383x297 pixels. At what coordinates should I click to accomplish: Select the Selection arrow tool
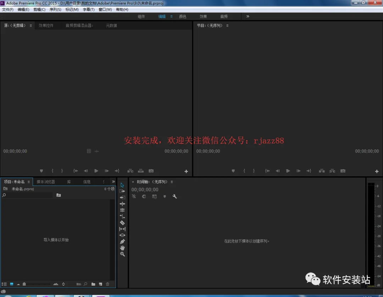(x=122, y=185)
